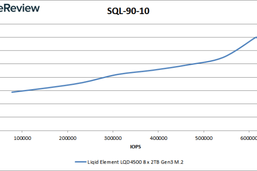The height and width of the screenshot is (171, 257).
Task: Click the Liqid Element LQD4500 legend text
Action: coord(135,162)
